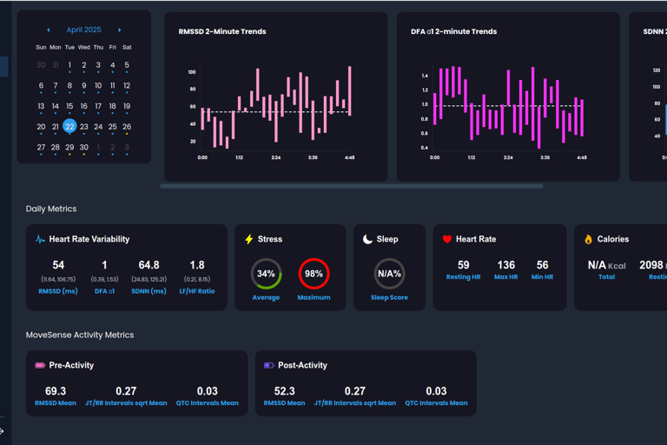Select April 1 in the calendar
The image size is (667, 445).
[x=69, y=65]
